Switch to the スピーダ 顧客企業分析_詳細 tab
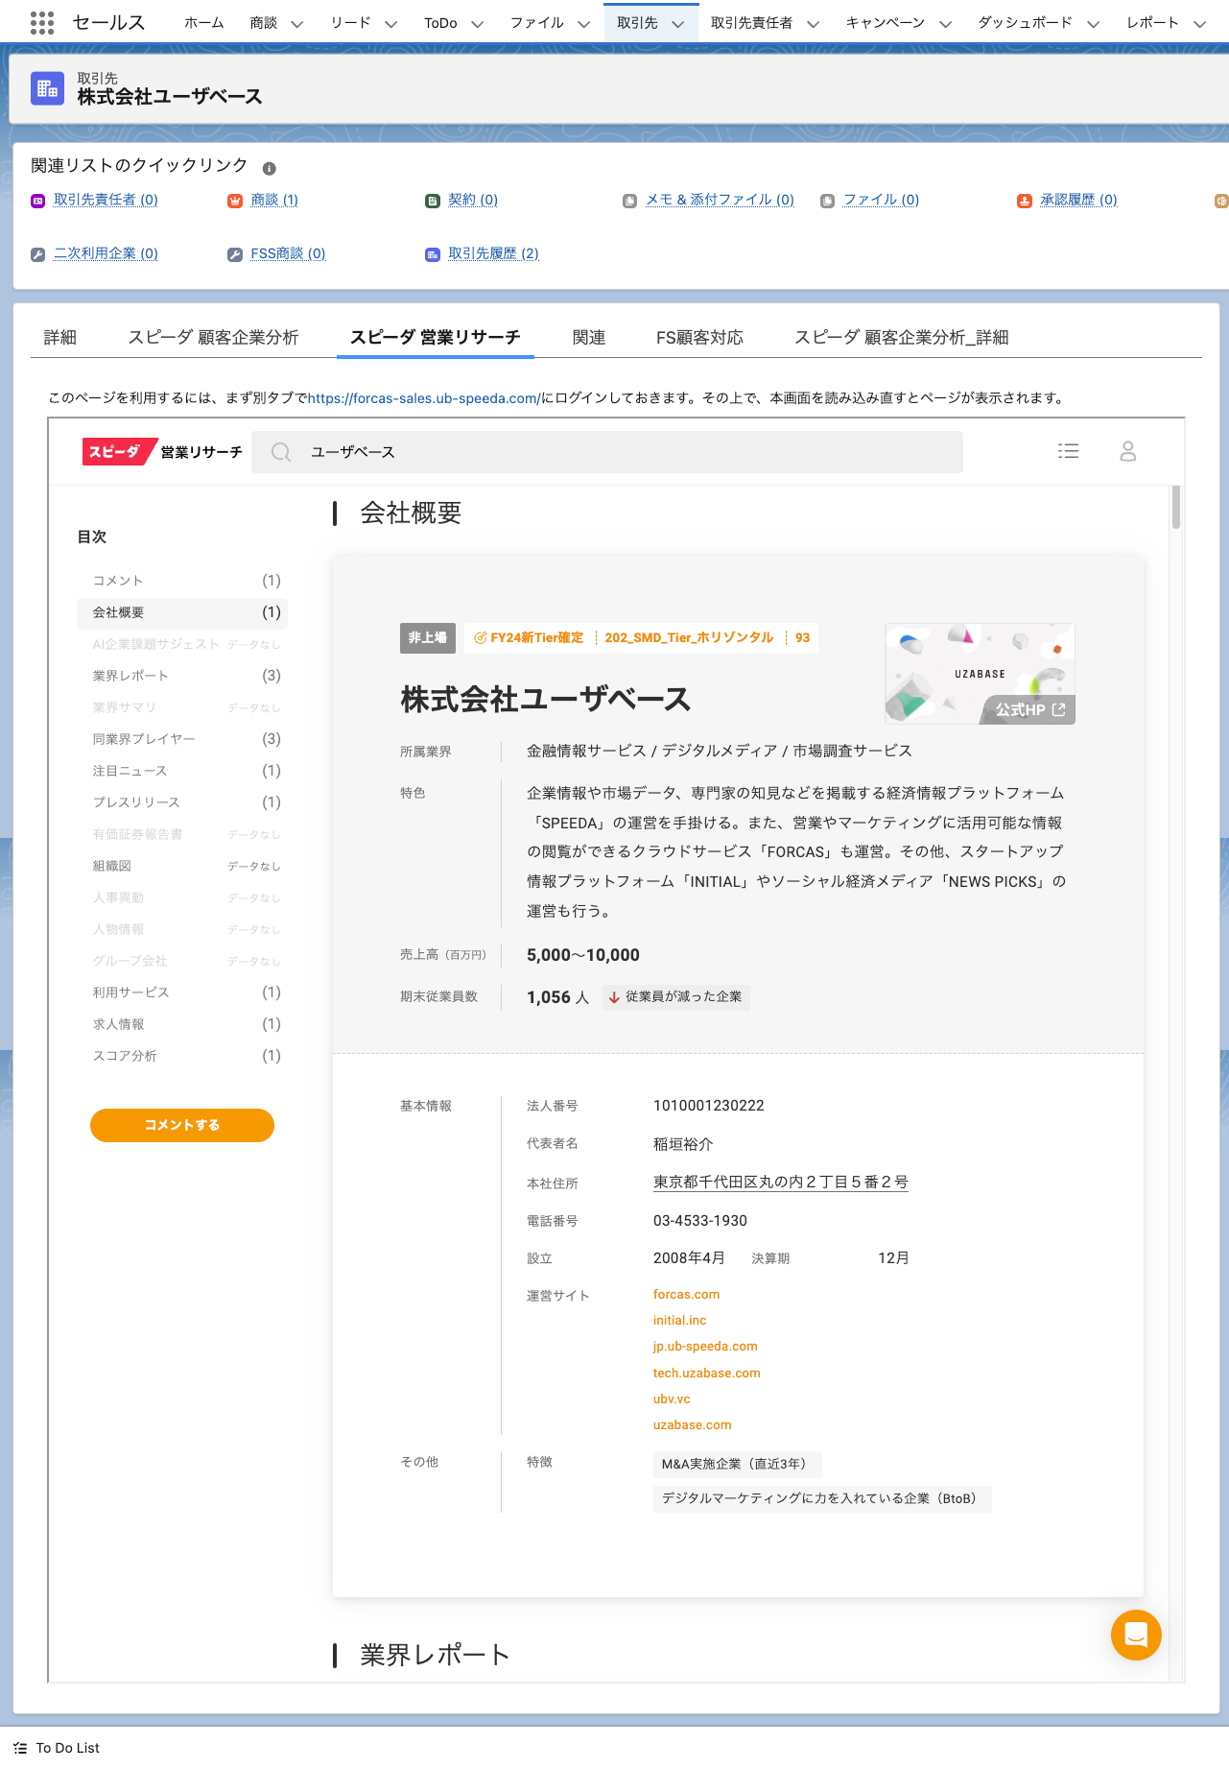 click(901, 338)
